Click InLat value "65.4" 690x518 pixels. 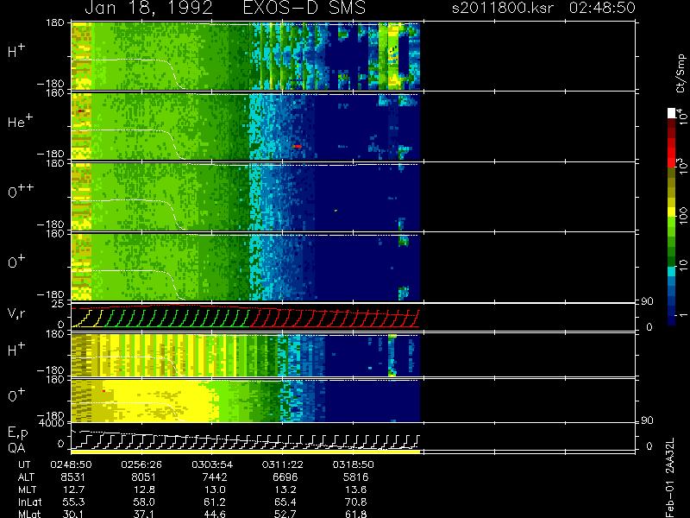coord(285,502)
